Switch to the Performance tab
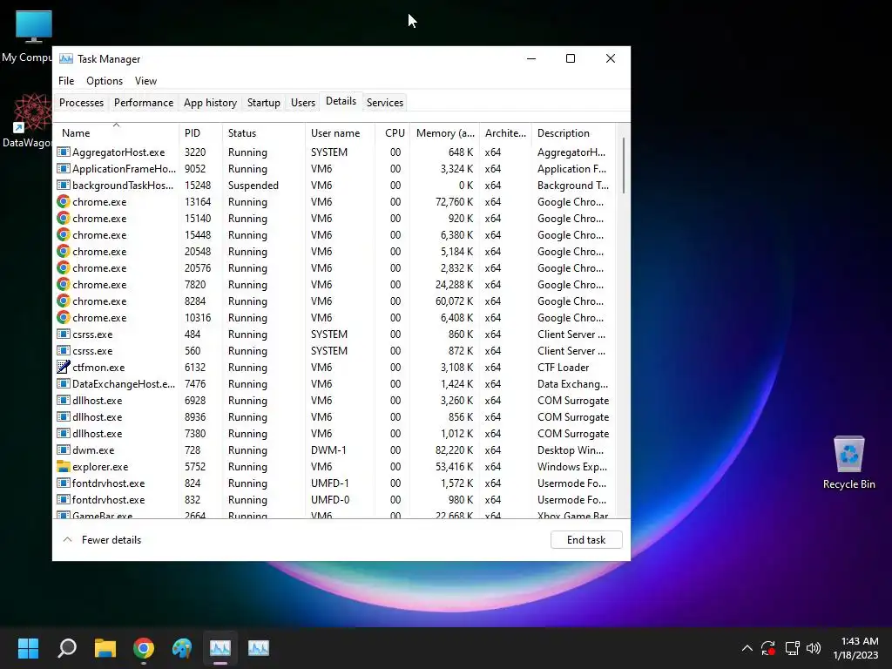Viewport: 892px width, 669px height. (x=144, y=103)
